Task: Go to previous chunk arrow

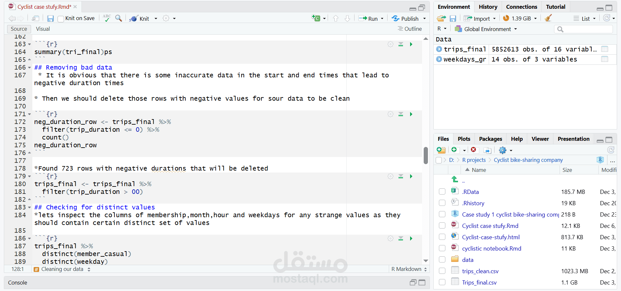Action: 336,18
